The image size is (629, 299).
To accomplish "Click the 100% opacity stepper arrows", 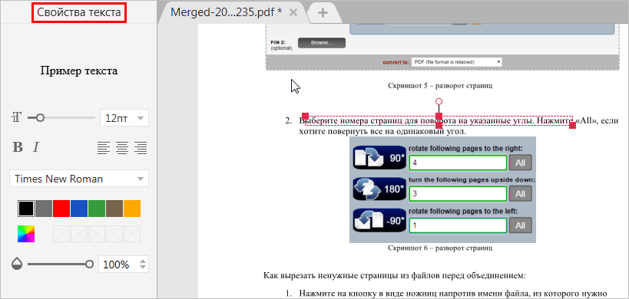I will (x=143, y=264).
